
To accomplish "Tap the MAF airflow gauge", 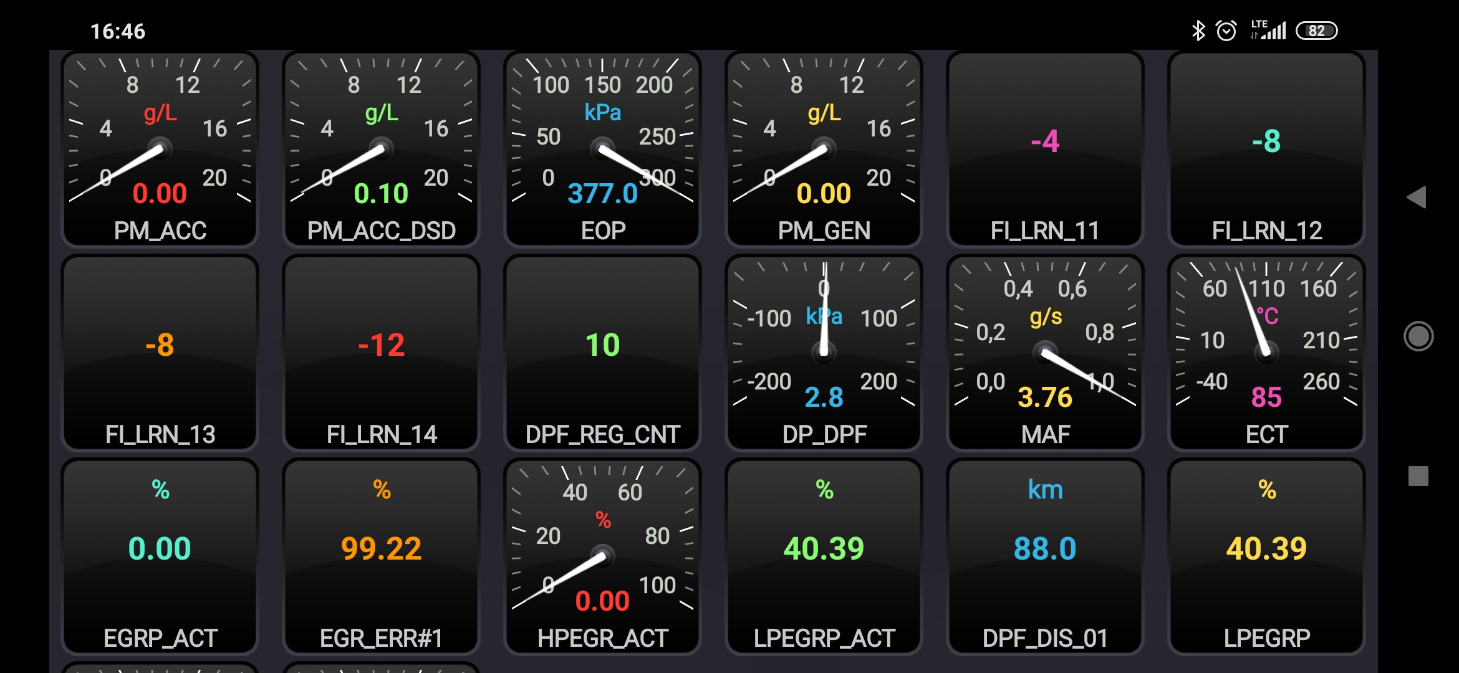I will point(1045,353).
